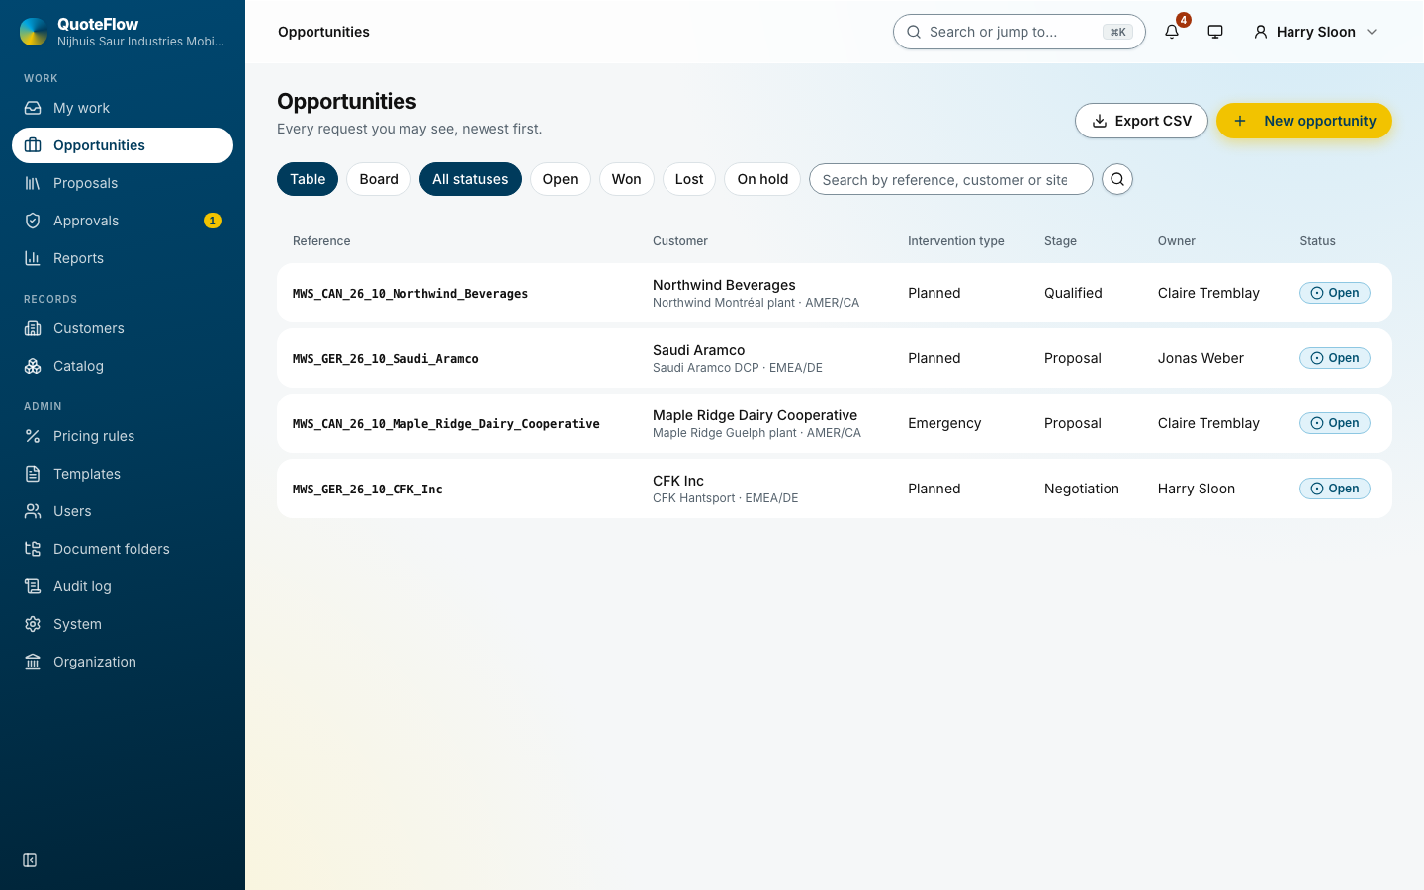1424x890 pixels.
Task: Click the Document folders tree icon
Action: tap(33, 549)
